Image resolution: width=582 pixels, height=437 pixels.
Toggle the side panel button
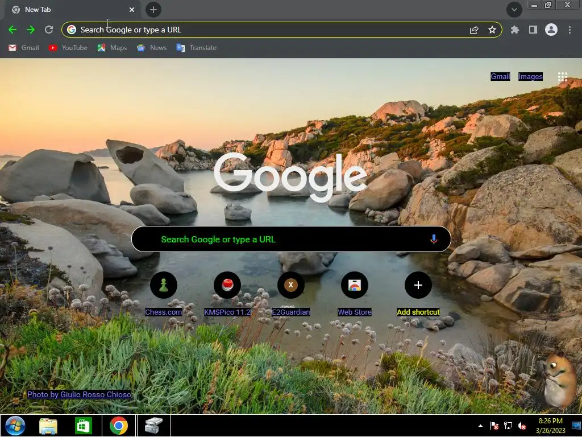click(x=533, y=30)
